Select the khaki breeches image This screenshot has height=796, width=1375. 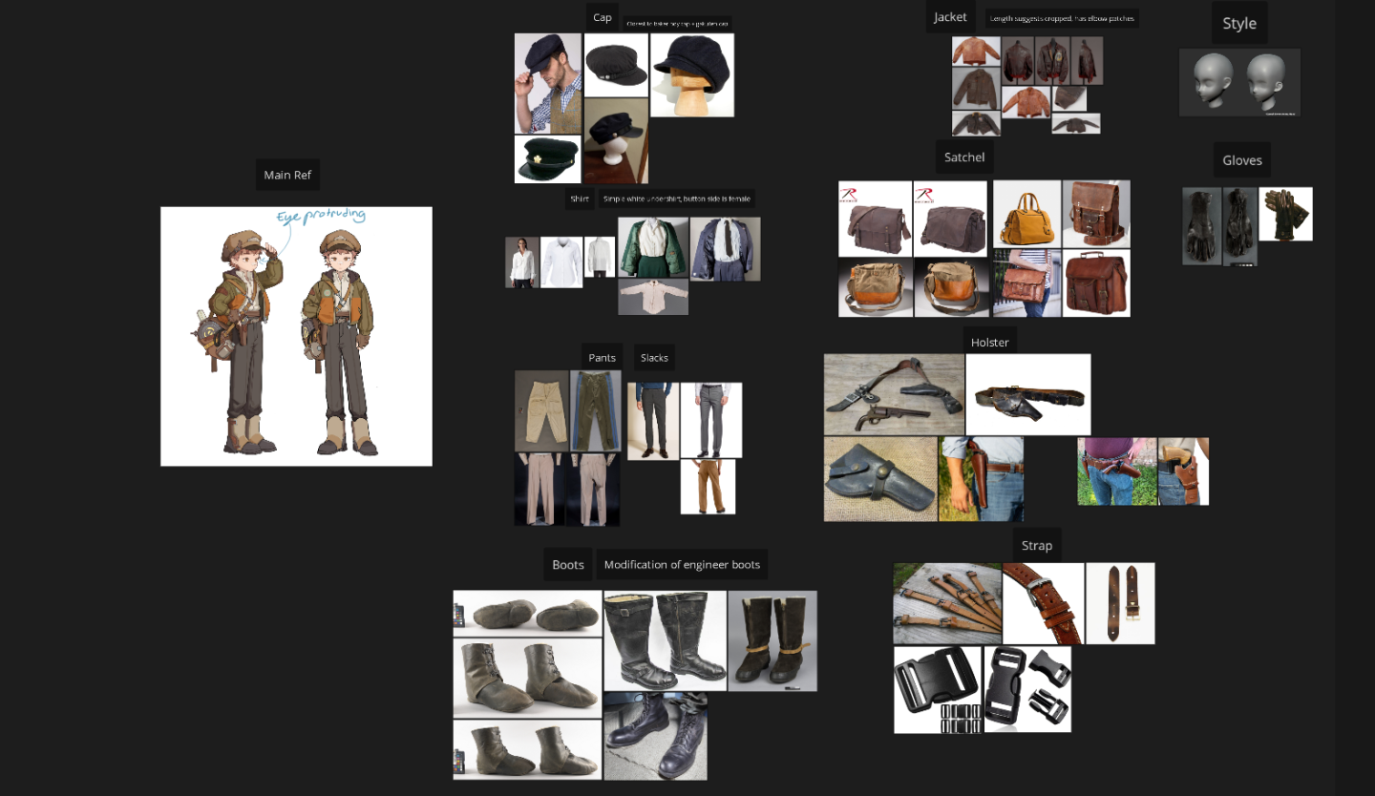541,410
